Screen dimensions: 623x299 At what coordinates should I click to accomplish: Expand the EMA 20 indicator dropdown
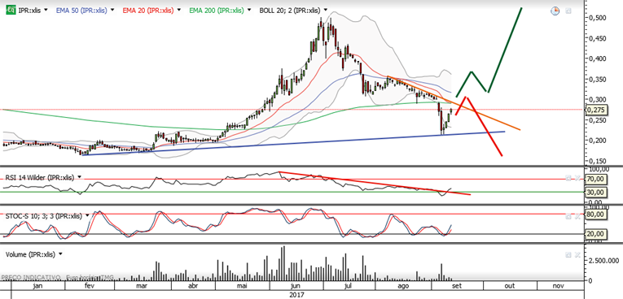click(x=180, y=11)
